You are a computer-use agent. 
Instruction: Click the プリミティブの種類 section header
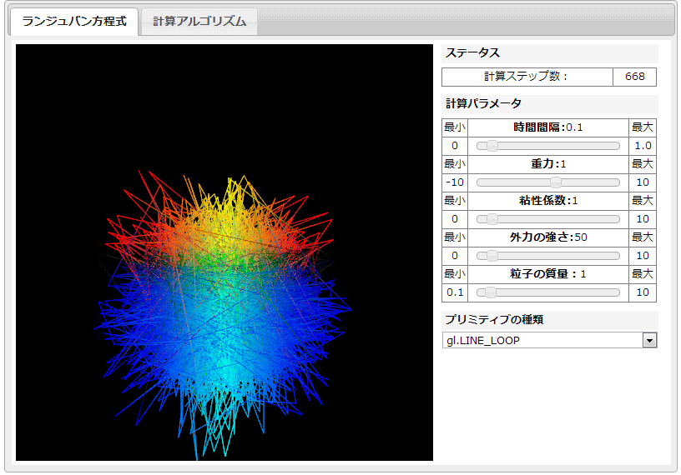pyautogui.click(x=550, y=320)
